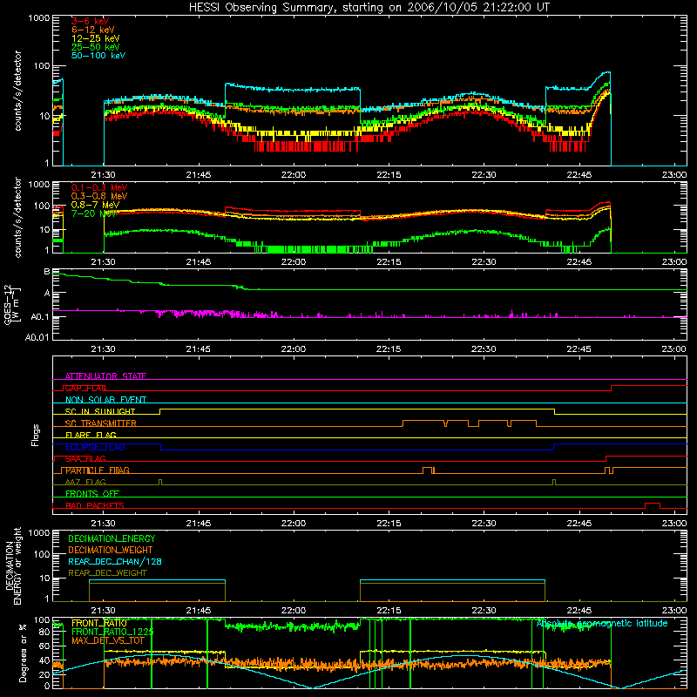Click the FRONT_RATIO legend entry
This screenshot has height=697, width=697.
pos(99,623)
